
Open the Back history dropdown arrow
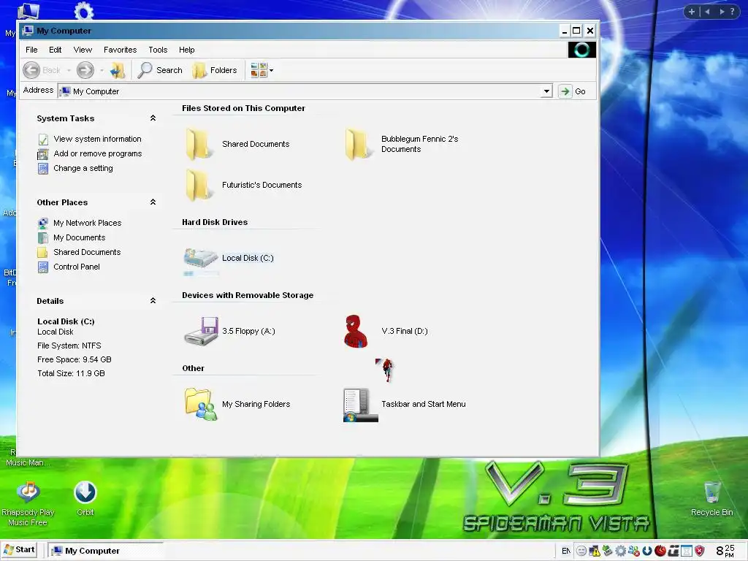pyautogui.click(x=69, y=71)
